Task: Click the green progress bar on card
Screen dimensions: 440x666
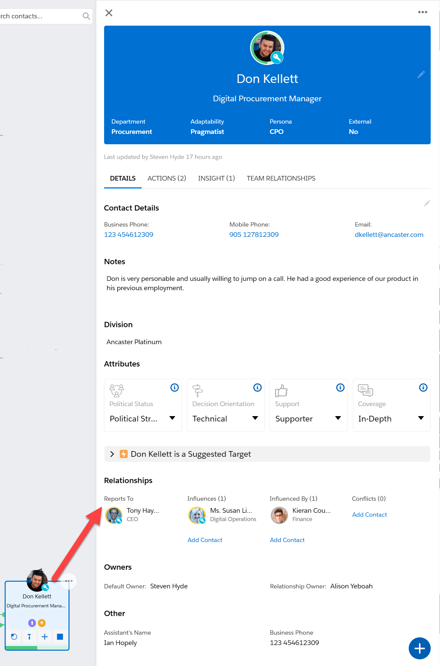Action: (x=21, y=648)
